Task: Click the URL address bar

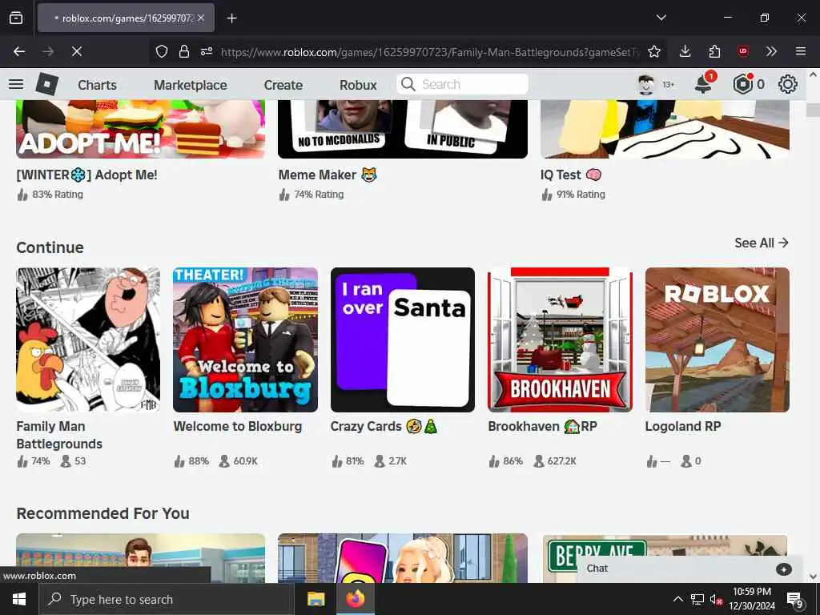Action: 430,52
